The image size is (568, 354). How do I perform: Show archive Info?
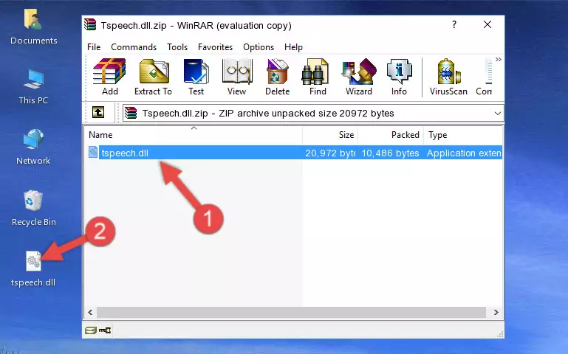[x=399, y=77]
